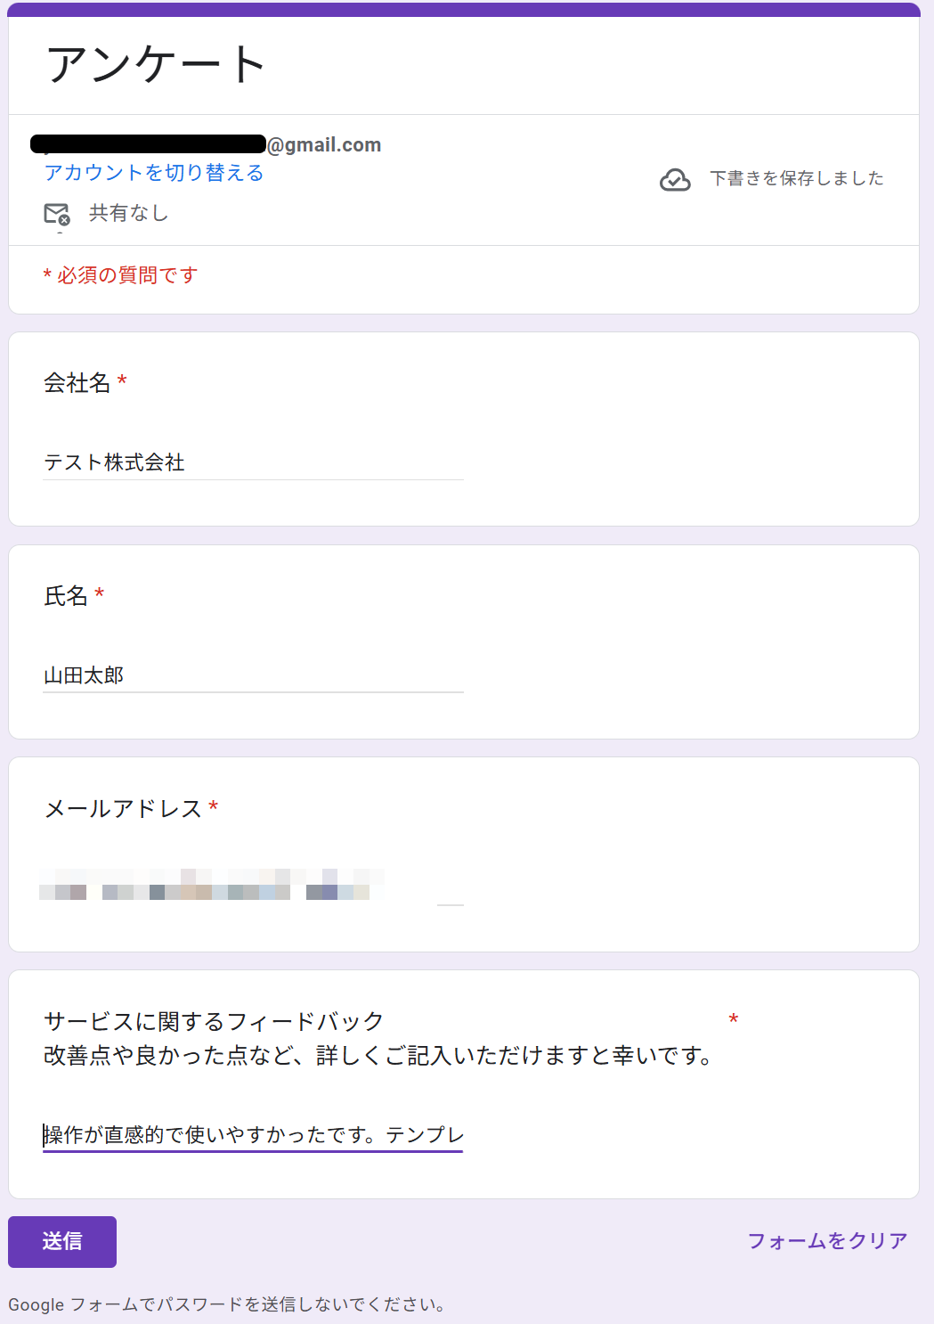Click the フォームをクリア link

(x=826, y=1239)
